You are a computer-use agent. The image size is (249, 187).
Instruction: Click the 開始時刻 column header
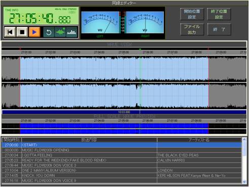coord(12,140)
